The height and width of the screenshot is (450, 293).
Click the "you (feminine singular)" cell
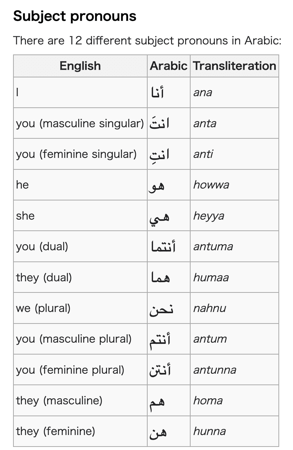[x=76, y=154]
